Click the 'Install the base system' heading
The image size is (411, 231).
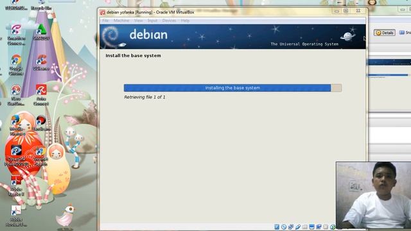click(x=133, y=56)
